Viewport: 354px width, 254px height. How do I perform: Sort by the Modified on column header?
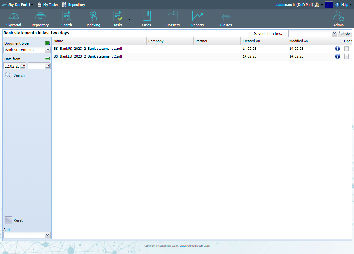[311, 41]
